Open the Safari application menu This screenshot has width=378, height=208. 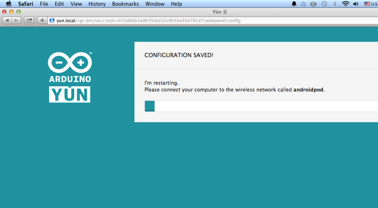tap(25, 4)
